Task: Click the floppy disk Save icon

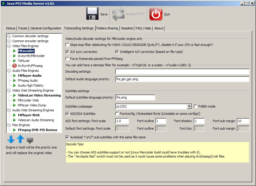Action: click(x=93, y=14)
